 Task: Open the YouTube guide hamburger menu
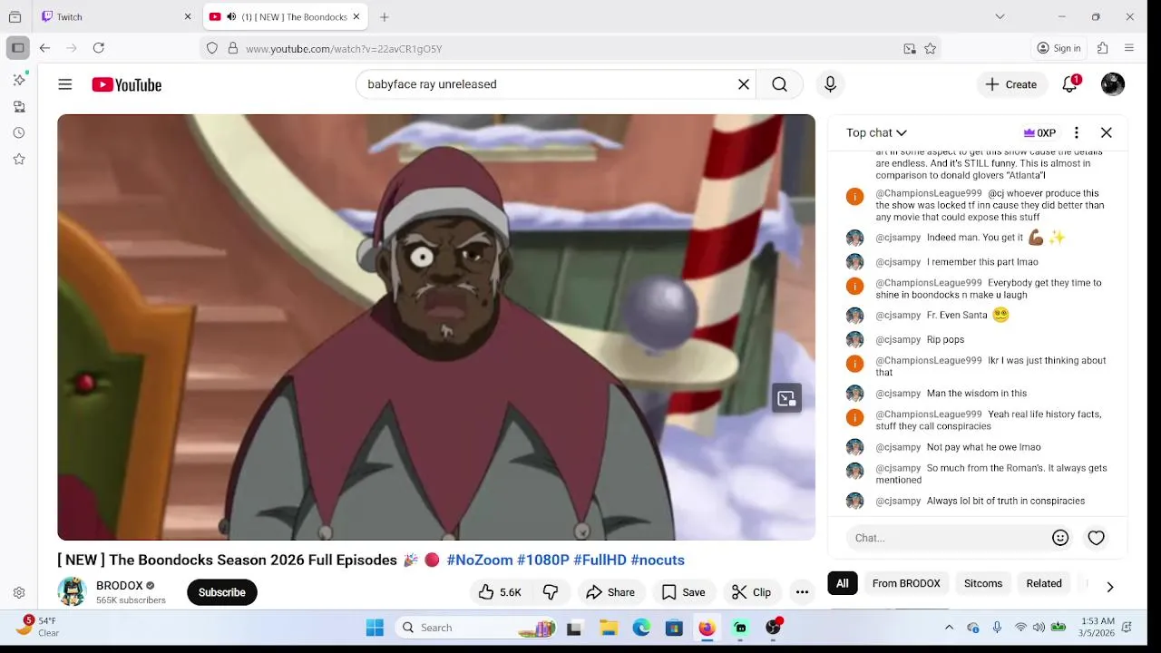click(x=65, y=84)
